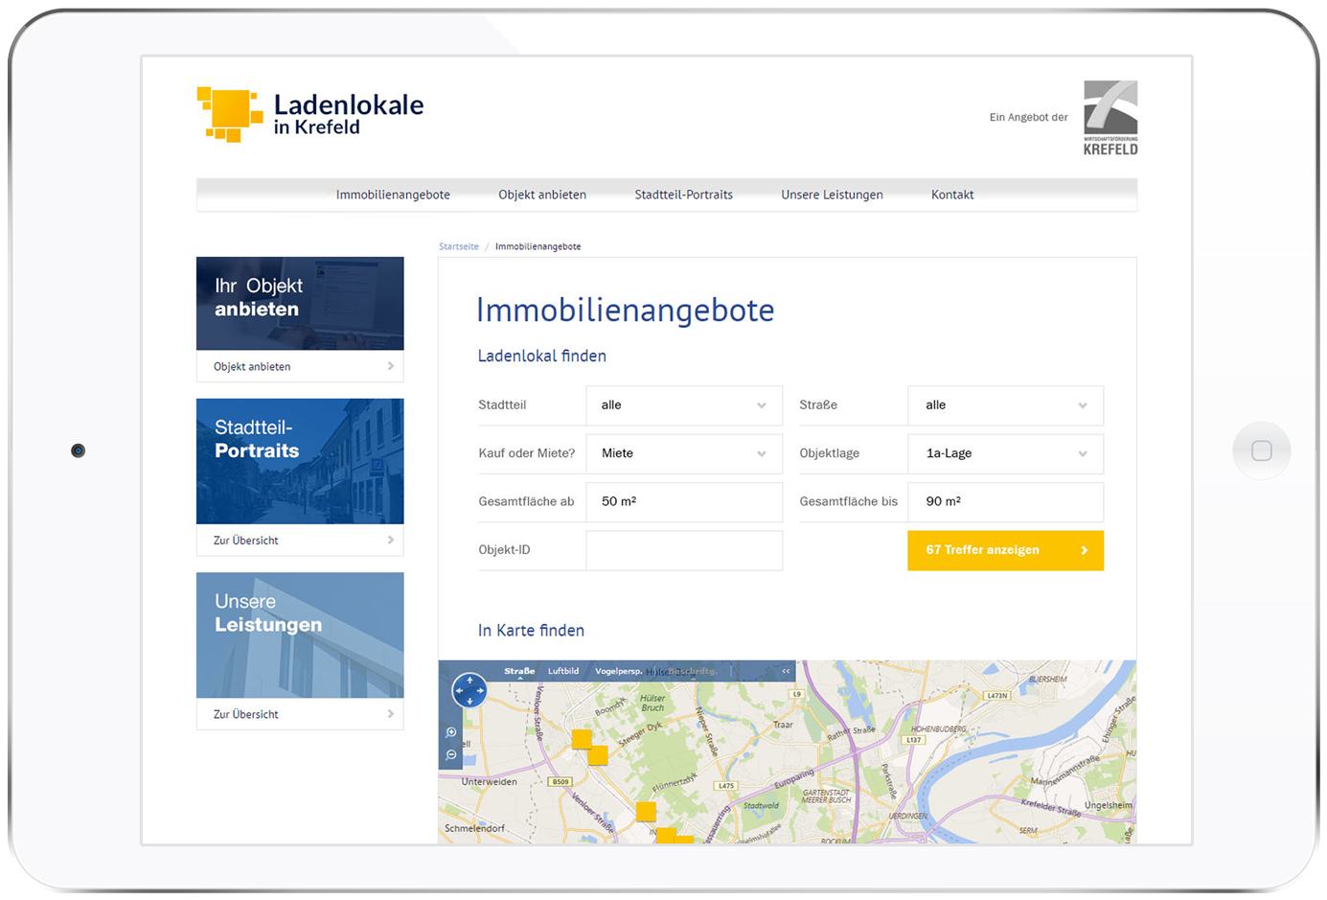The height and width of the screenshot is (900, 1327).
Task: Open the Wirtschaftsförderung Krefeld logo link
Action: tap(1110, 118)
